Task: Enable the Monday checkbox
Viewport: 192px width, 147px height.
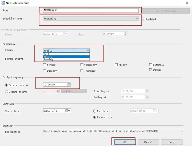Action: click(x=45, y=65)
